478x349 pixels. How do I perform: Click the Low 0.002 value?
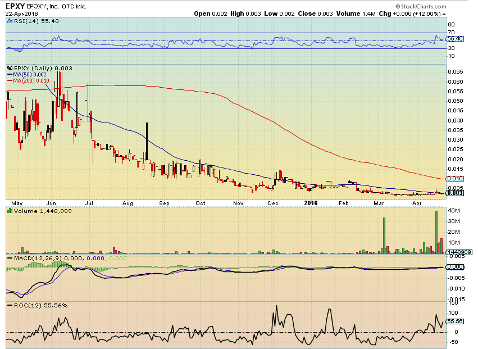[x=280, y=13]
